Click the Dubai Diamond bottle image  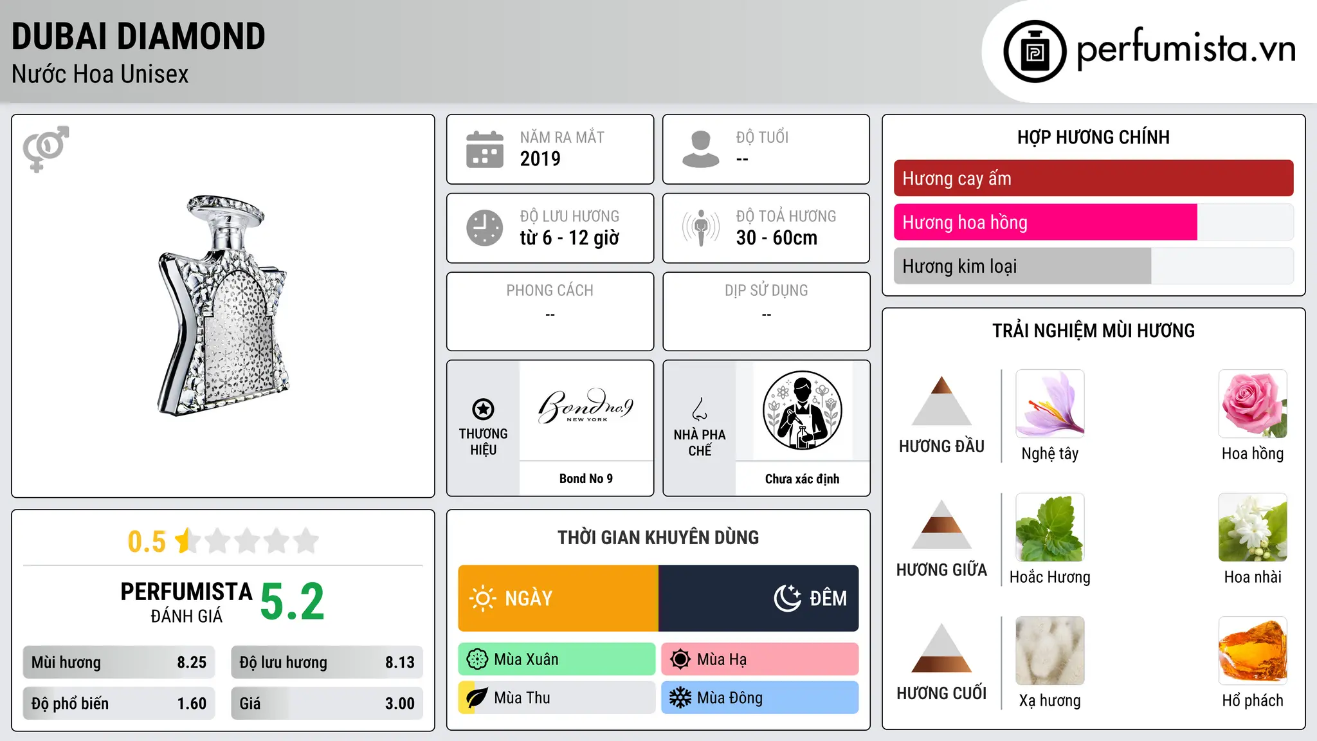[x=223, y=306]
